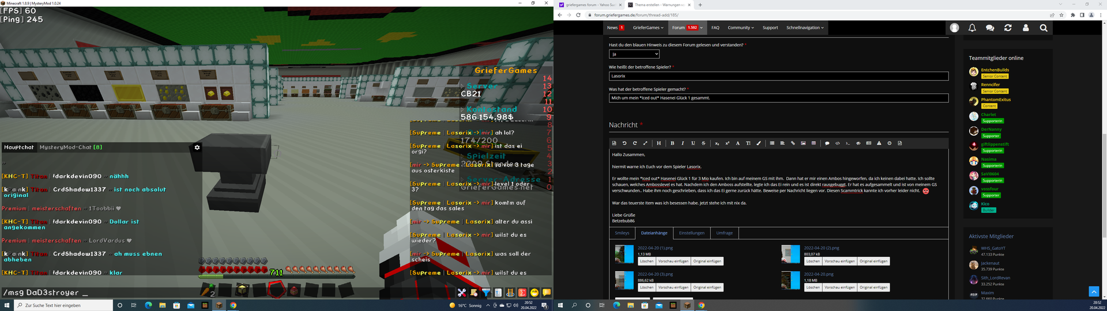This screenshot has width=1107, height=311.
Task: Switch to Dateianhänge tab
Action: pyautogui.click(x=654, y=233)
